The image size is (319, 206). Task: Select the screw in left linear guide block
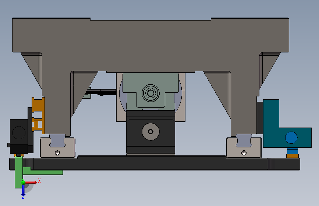tap(57, 153)
